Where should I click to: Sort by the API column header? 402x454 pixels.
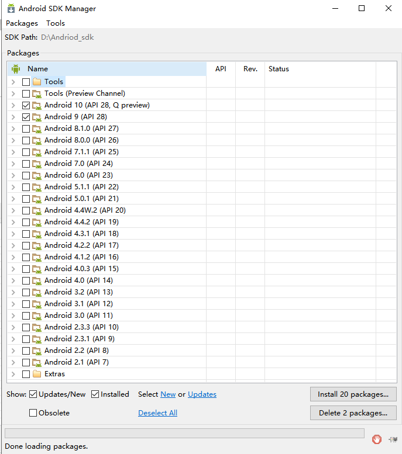[x=221, y=69]
